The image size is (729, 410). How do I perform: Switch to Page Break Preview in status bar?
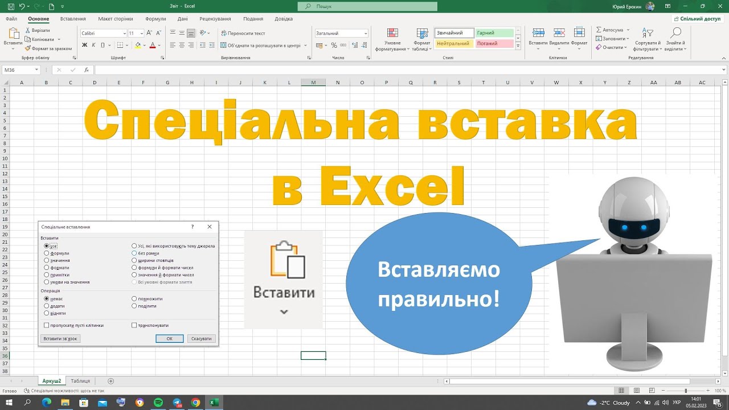[652, 391]
